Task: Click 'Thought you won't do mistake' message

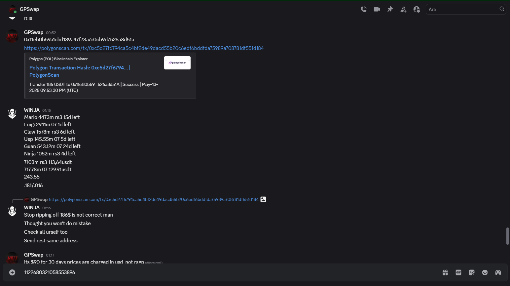Action: click(x=57, y=224)
